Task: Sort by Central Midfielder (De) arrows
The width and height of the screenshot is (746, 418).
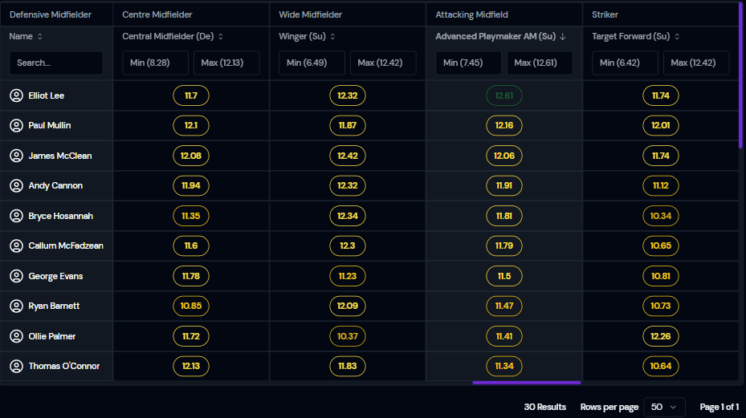Action: (x=221, y=37)
